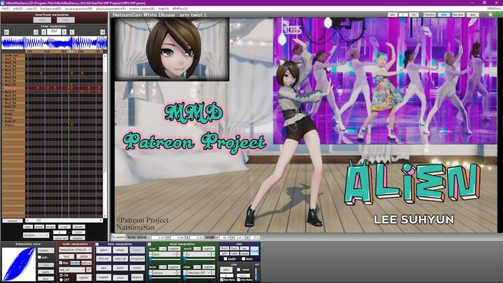Go to next keyframe arrow
This screenshot has height=283, width=503.
(x=72, y=32)
